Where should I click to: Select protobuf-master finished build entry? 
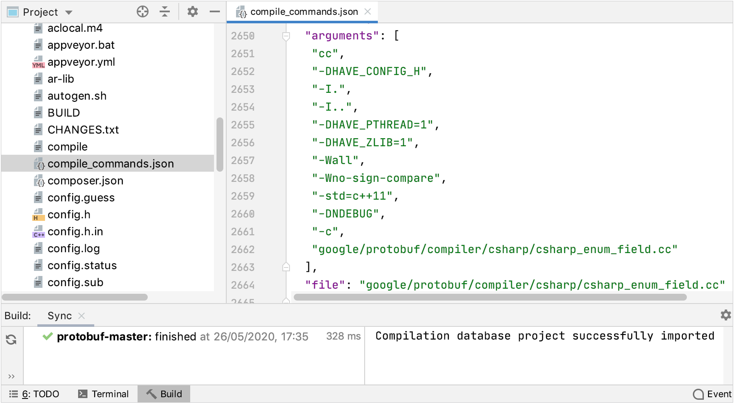(x=183, y=337)
